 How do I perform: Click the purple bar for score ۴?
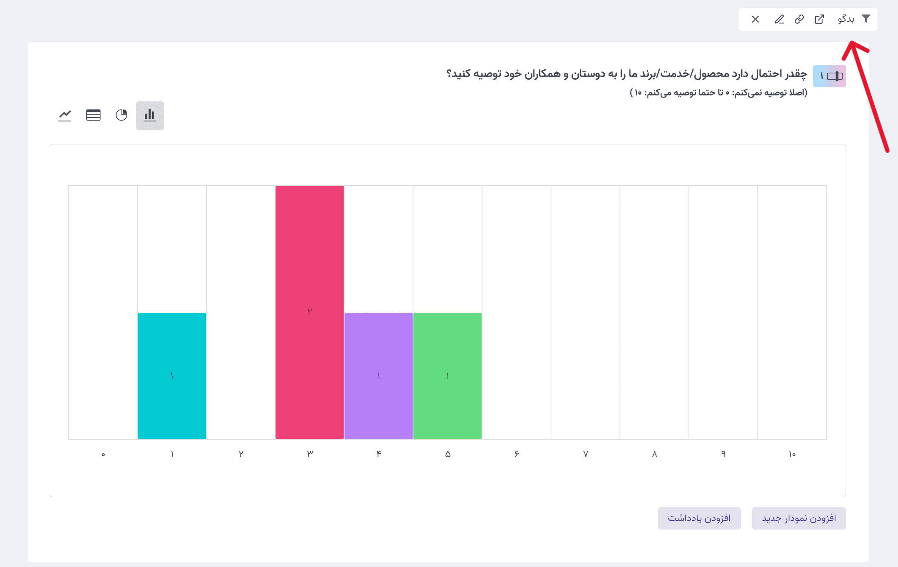pyautogui.click(x=378, y=375)
